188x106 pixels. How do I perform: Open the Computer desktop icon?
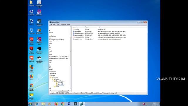[31, 13]
